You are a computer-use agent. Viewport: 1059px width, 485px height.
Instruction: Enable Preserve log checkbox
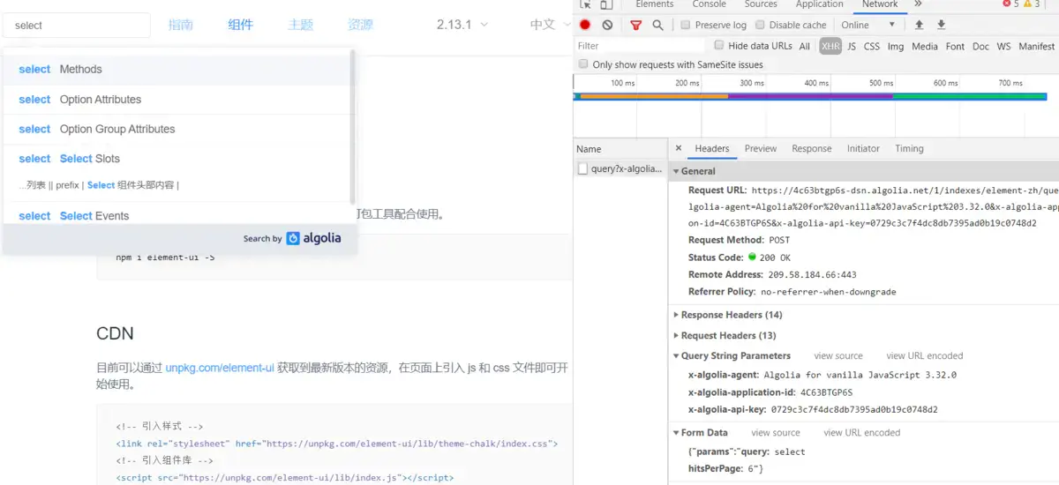pos(686,25)
